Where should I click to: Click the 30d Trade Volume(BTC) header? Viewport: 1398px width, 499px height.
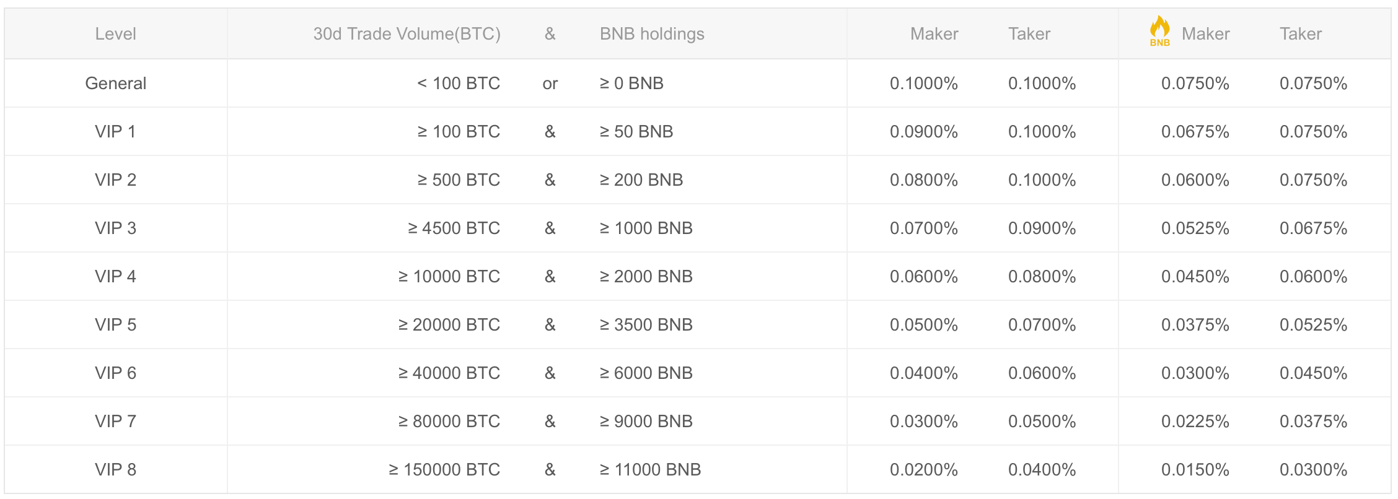407,34
